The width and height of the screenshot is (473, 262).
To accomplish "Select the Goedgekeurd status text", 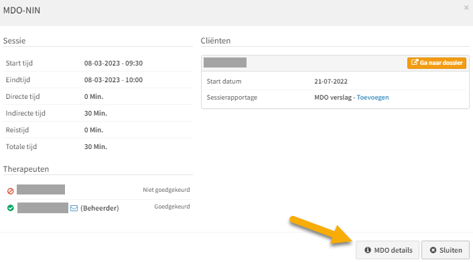I will coord(172,207).
